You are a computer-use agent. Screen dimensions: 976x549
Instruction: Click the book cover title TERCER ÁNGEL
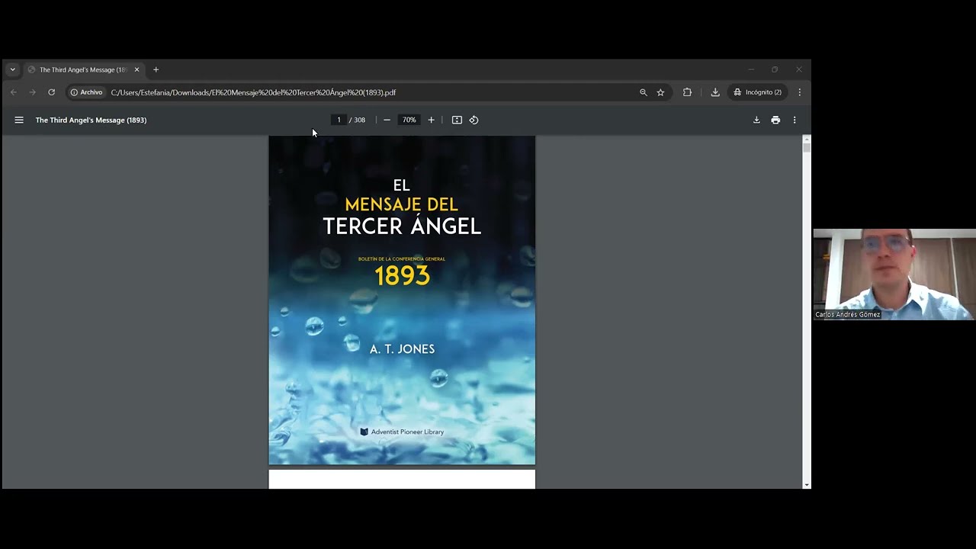click(402, 226)
